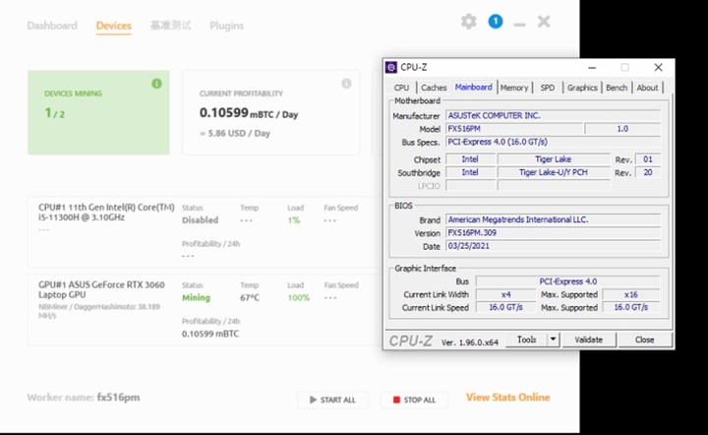708x435 pixels.
Task: Open the Plugins tab
Action: (x=227, y=26)
